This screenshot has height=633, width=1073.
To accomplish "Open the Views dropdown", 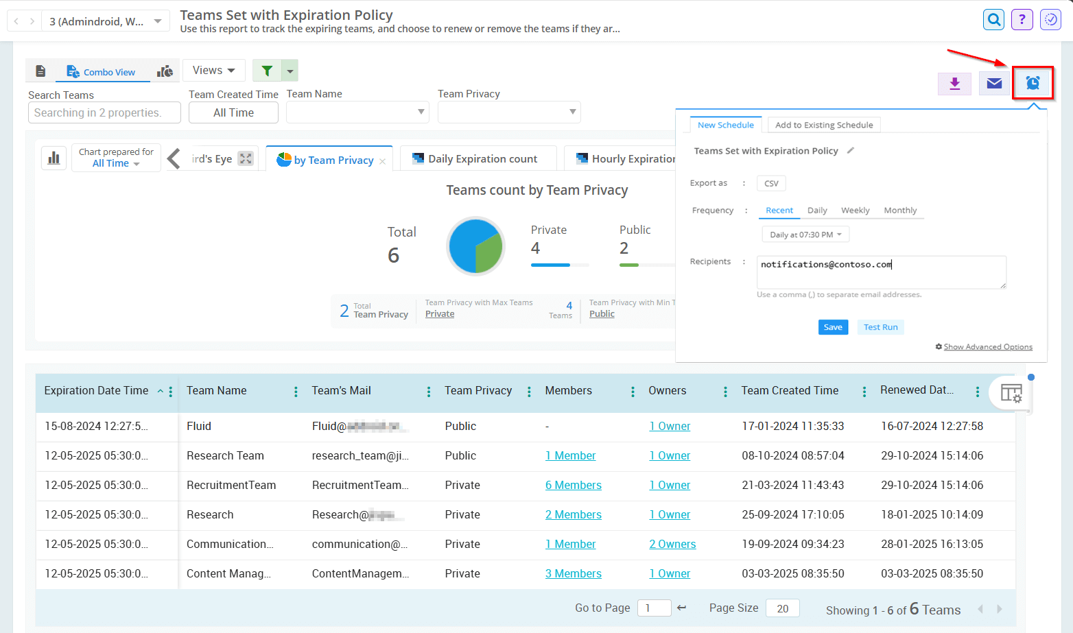I will [213, 71].
